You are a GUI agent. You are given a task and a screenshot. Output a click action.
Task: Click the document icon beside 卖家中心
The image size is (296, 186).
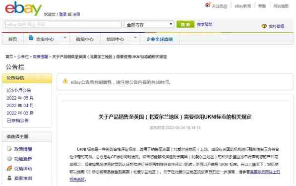click(31, 38)
